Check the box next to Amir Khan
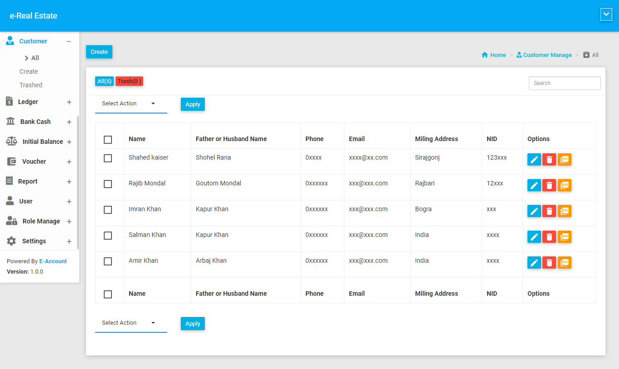This screenshot has height=369, width=619. 108,261
